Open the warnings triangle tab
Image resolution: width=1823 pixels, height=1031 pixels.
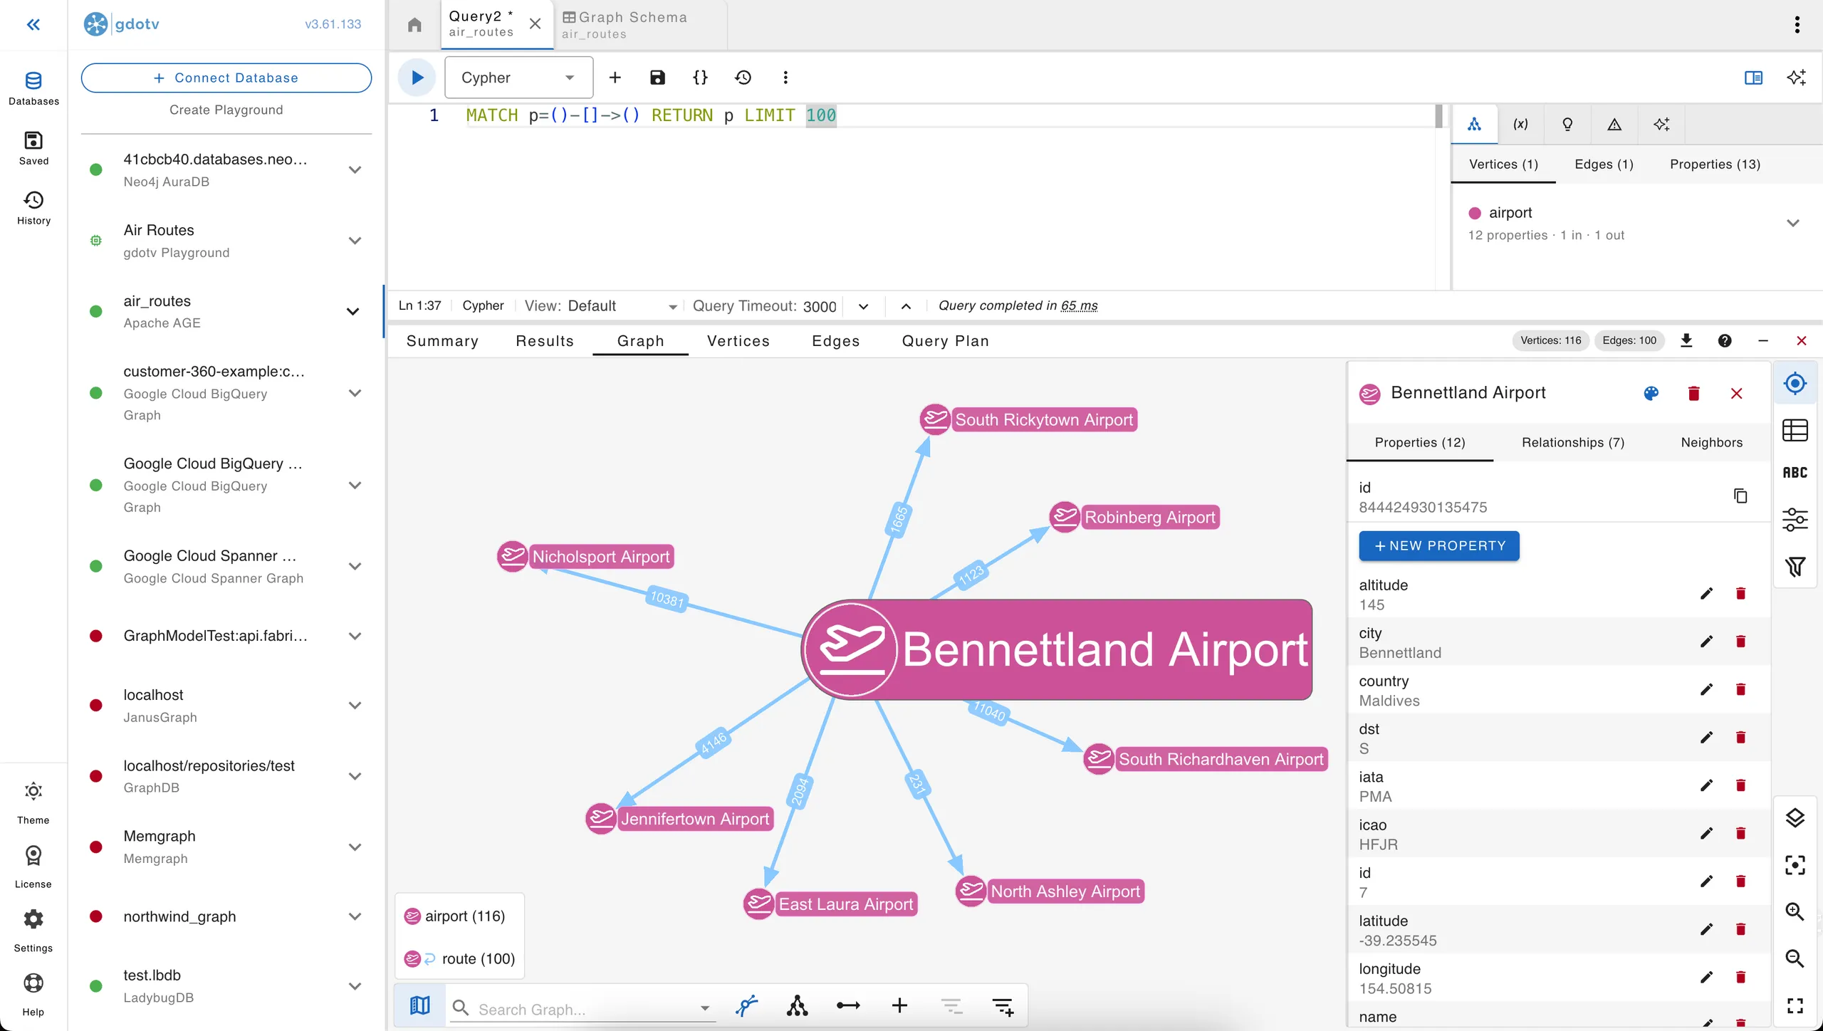(x=1614, y=125)
